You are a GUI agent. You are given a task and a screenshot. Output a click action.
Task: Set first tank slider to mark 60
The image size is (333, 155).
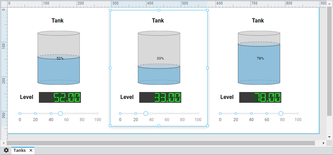pos(66,113)
